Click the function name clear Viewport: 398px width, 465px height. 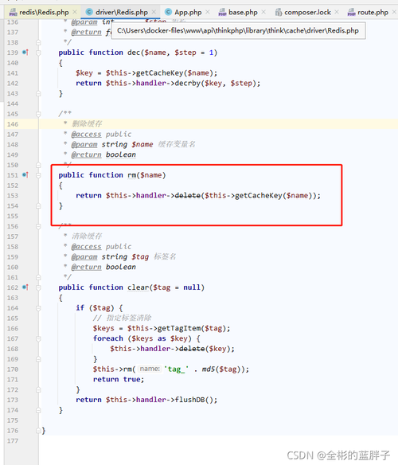point(139,287)
